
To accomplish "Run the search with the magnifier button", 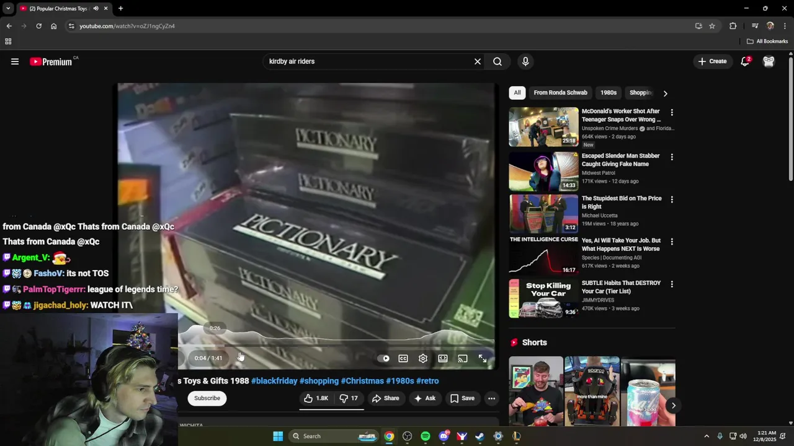I will coord(497,61).
